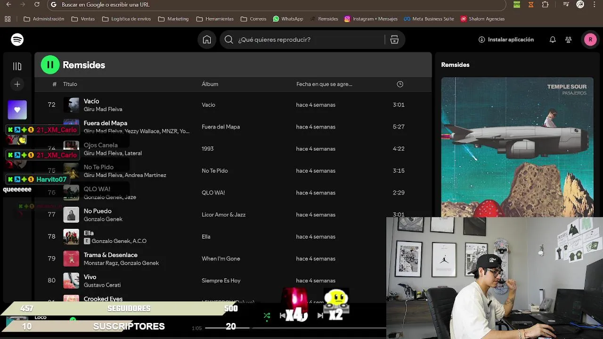
Task: Open Instagram • Mensajes bookmark
Action: coord(371,19)
